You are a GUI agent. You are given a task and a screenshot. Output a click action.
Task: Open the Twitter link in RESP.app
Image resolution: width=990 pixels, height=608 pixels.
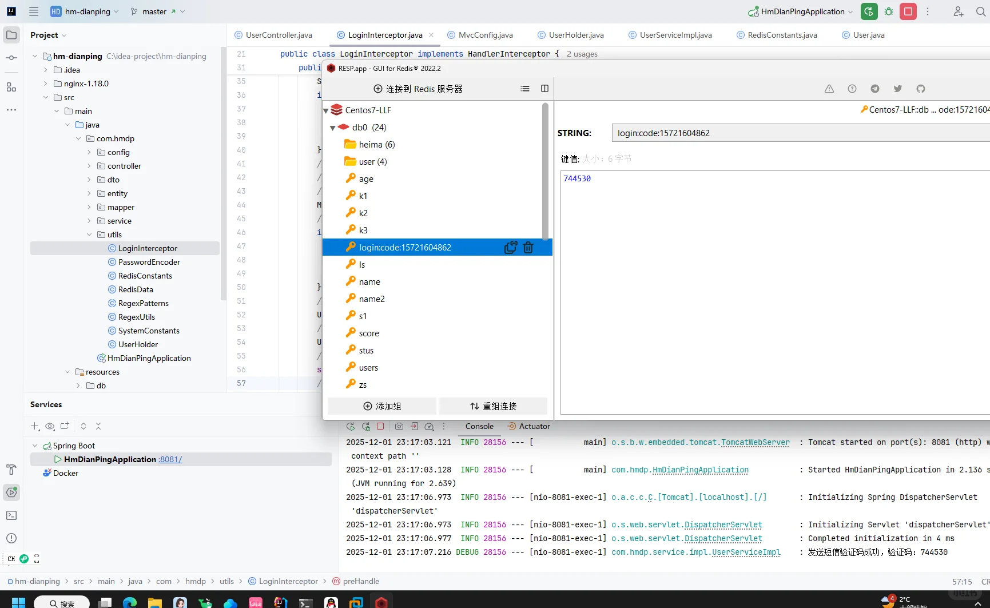[898, 89]
